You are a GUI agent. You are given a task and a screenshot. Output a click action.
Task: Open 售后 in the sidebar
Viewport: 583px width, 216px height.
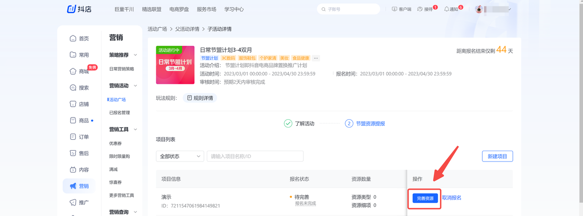pos(79,153)
